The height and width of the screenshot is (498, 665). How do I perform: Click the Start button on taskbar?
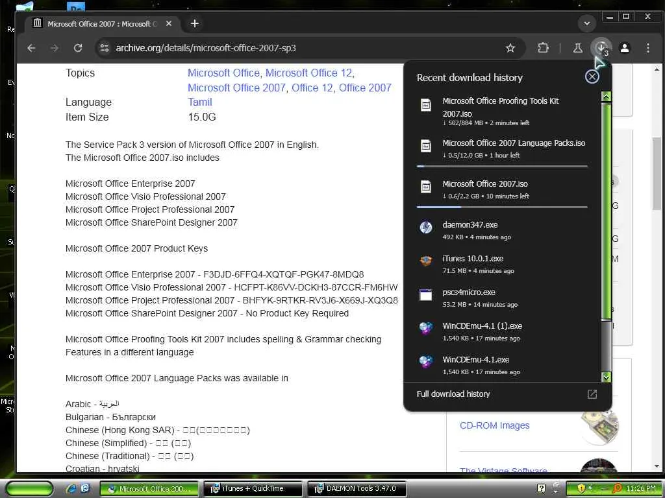pos(30,489)
